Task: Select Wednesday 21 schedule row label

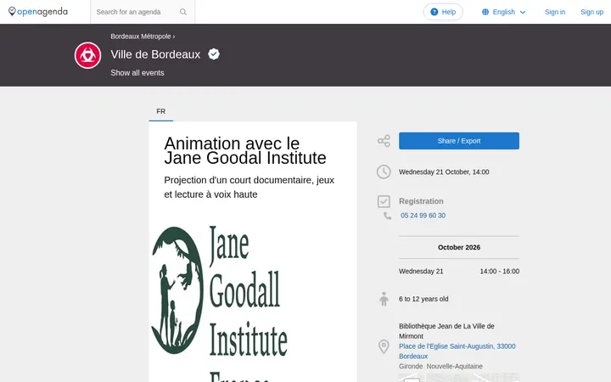Action: click(x=421, y=272)
